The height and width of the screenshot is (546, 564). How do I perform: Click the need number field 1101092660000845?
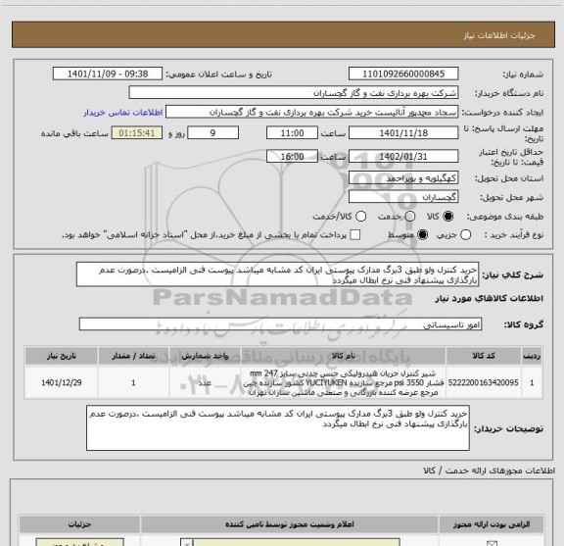(403, 74)
